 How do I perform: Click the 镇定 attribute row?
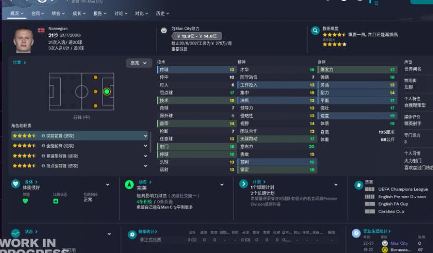point(277,170)
